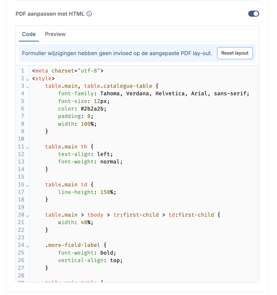
Task: Open the Preview tab
Action: click(x=55, y=34)
